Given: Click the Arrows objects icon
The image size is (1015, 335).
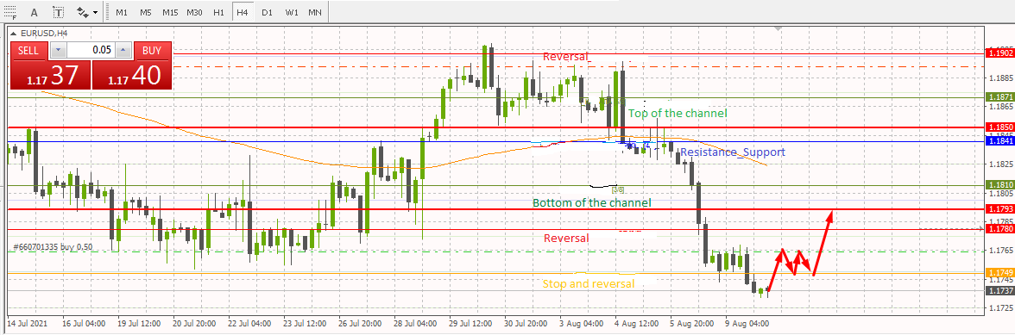Looking at the screenshot, I should coord(82,12).
